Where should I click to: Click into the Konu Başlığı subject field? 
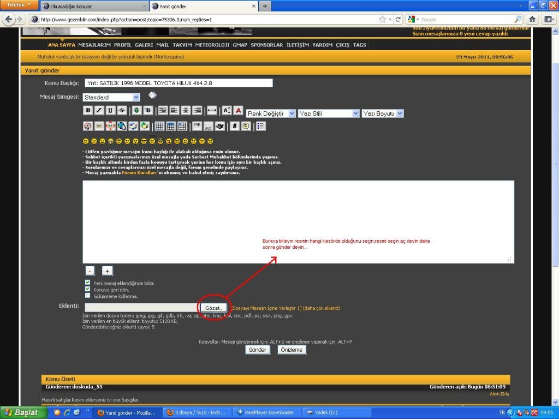[179, 83]
